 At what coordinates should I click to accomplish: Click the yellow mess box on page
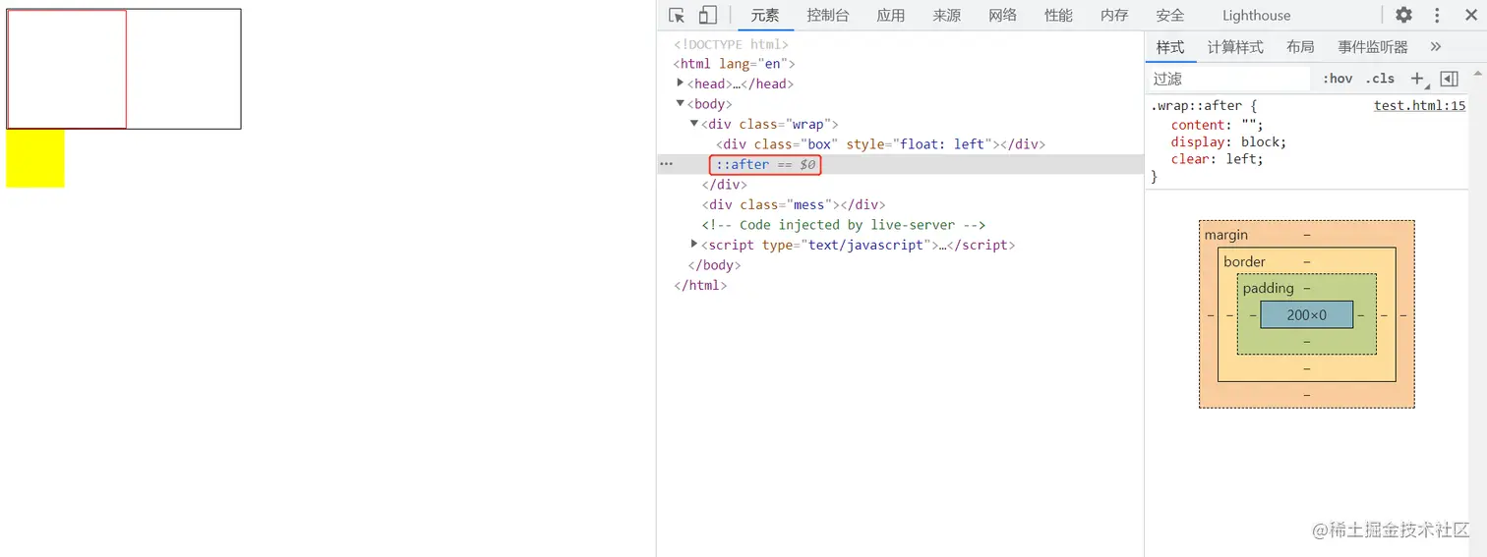pyautogui.click(x=35, y=158)
